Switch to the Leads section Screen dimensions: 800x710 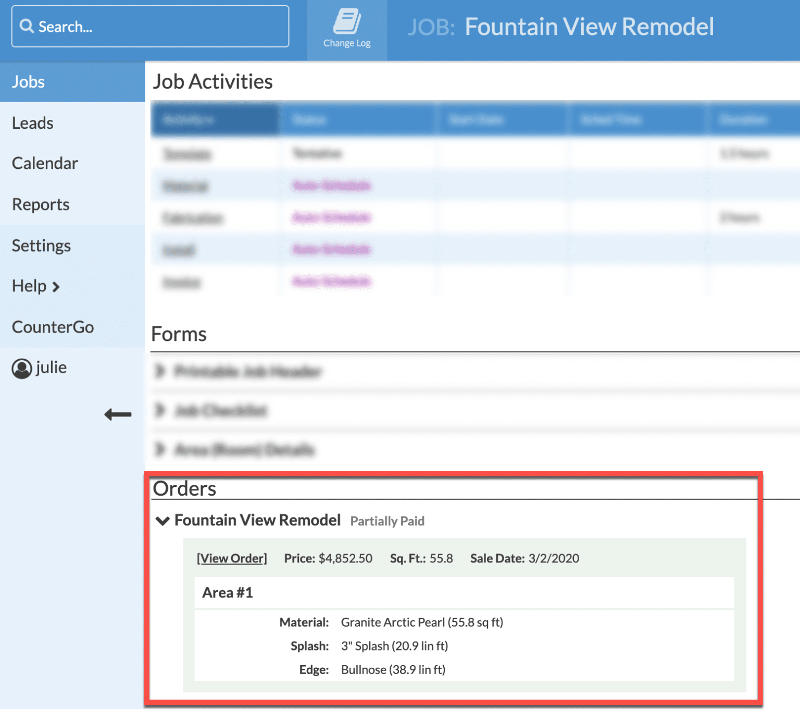click(32, 123)
